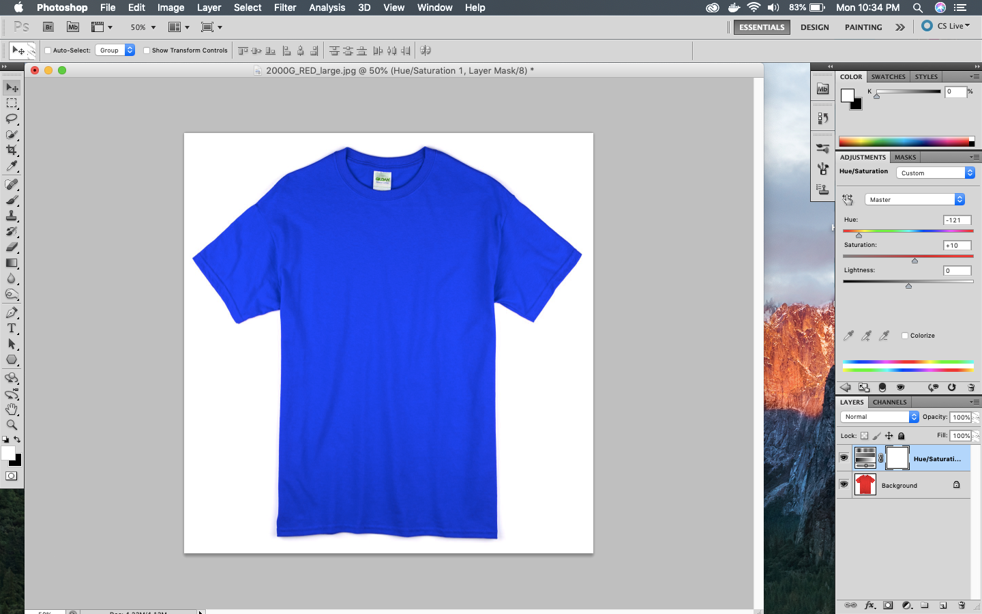982x614 pixels.
Task: Enable the Auto-Select checkbox
Action: 48,50
